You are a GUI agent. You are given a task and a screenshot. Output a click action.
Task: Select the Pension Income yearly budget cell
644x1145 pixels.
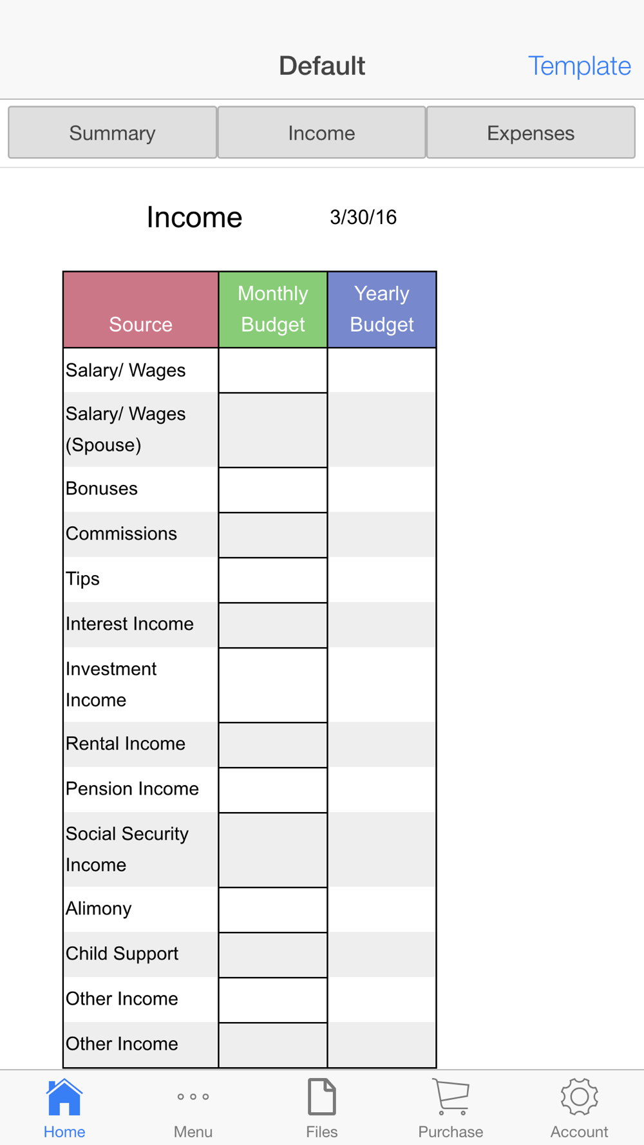(x=382, y=790)
